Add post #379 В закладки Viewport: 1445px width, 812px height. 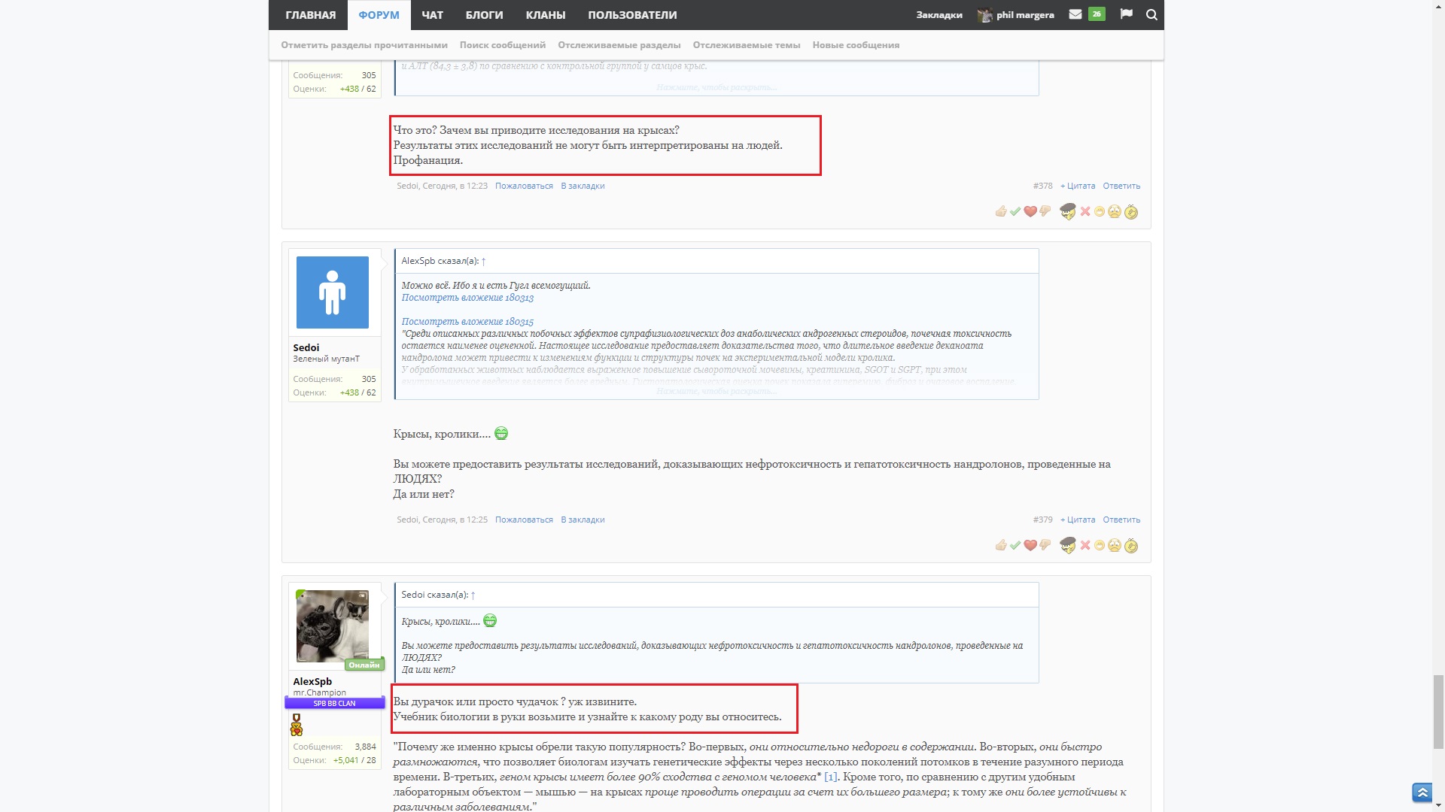click(582, 520)
